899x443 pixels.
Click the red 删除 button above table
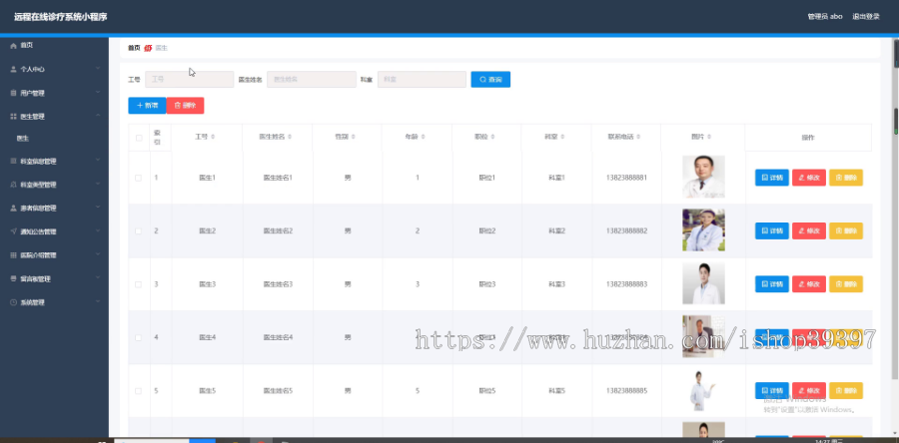click(185, 106)
